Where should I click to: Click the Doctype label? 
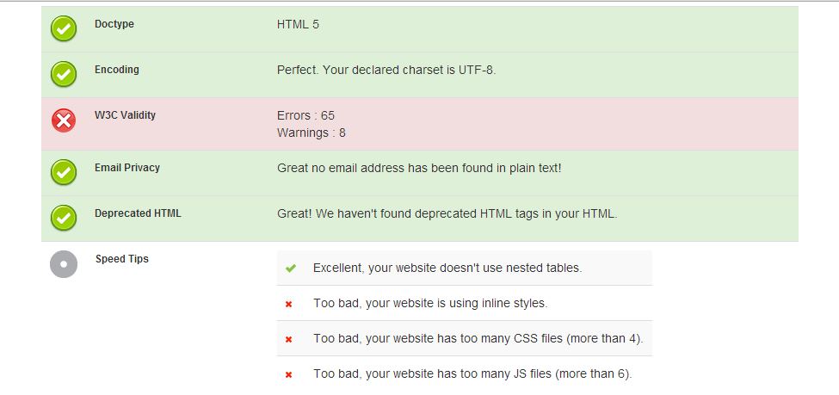pos(114,24)
